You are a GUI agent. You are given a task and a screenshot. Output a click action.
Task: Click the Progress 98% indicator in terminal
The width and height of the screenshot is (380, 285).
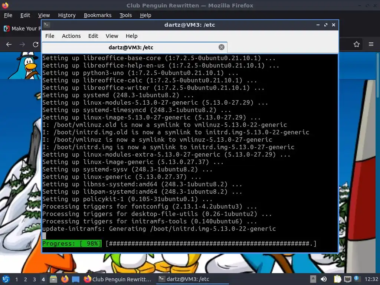coord(72,243)
